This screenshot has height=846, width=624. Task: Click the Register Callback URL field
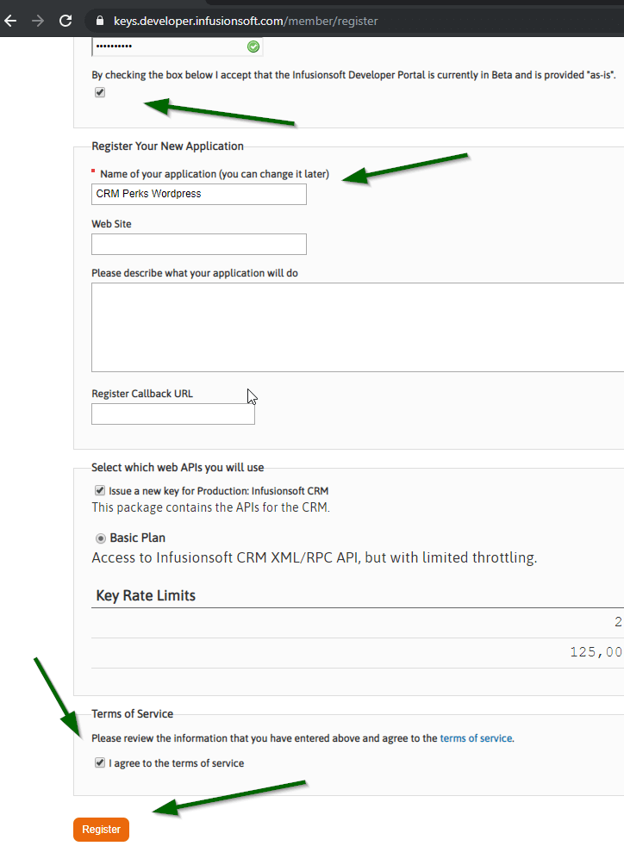pyautogui.click(x=172, y=414)
